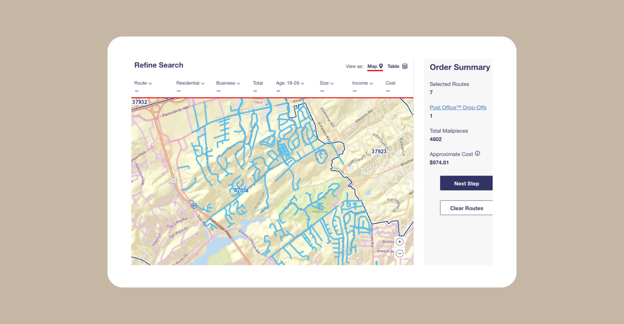Click the Refine Search heading
The height and width of the screenshot is (324, 624).
coord(159,65)
